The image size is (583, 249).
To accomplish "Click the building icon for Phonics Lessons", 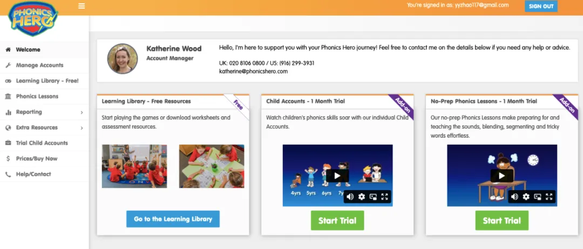I will [x=8, y=96].
